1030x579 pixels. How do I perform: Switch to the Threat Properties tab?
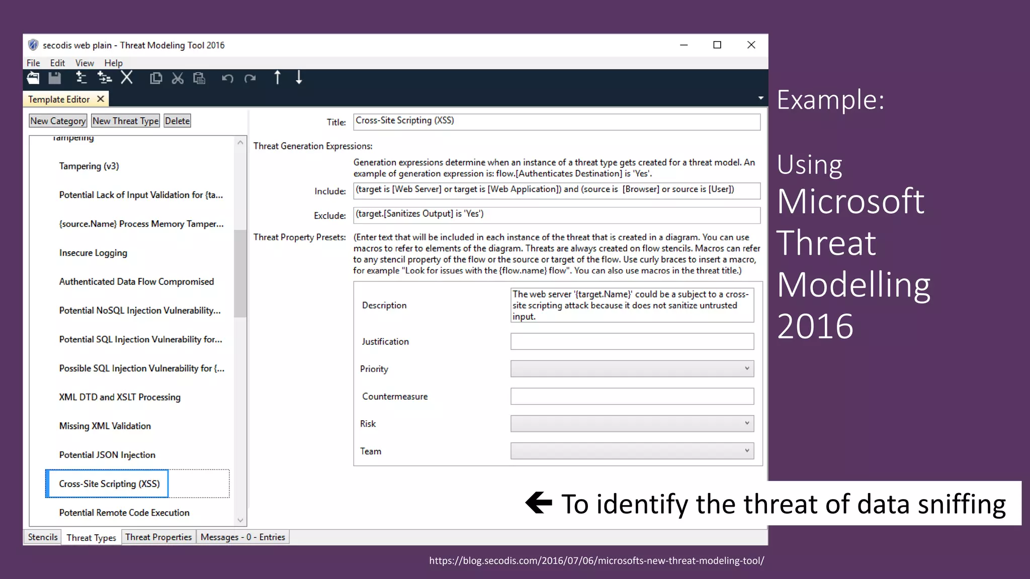click(x=158, y=537)
